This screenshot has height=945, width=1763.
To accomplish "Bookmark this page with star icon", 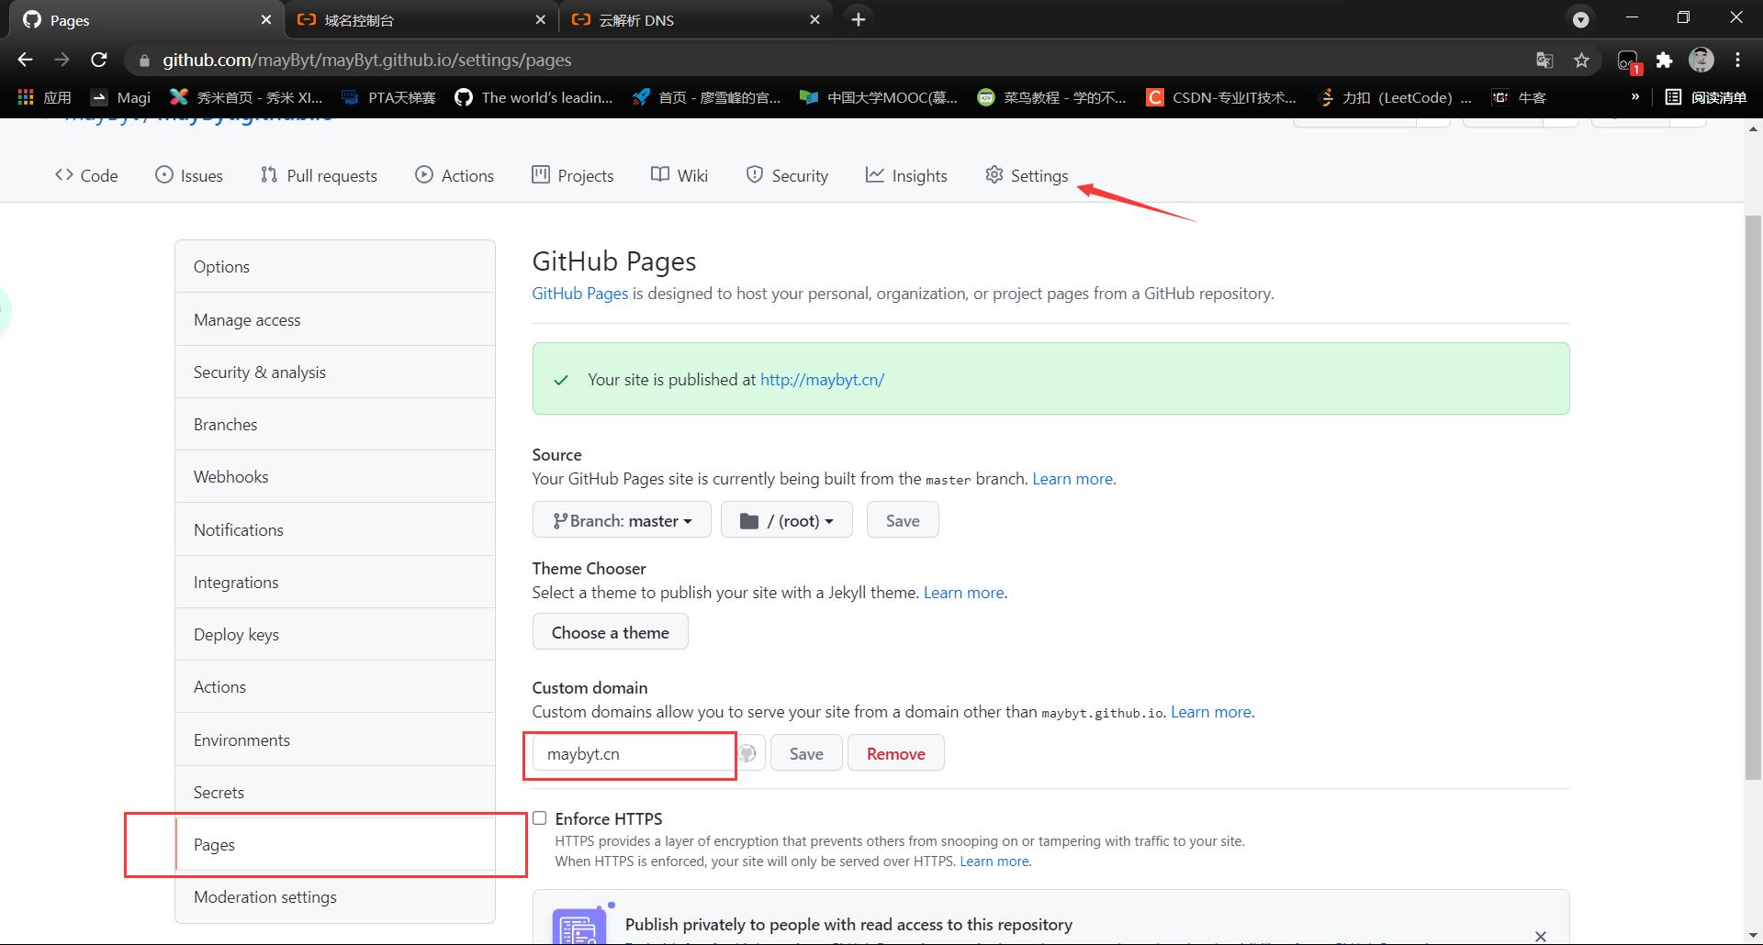I will point(1581,60).
